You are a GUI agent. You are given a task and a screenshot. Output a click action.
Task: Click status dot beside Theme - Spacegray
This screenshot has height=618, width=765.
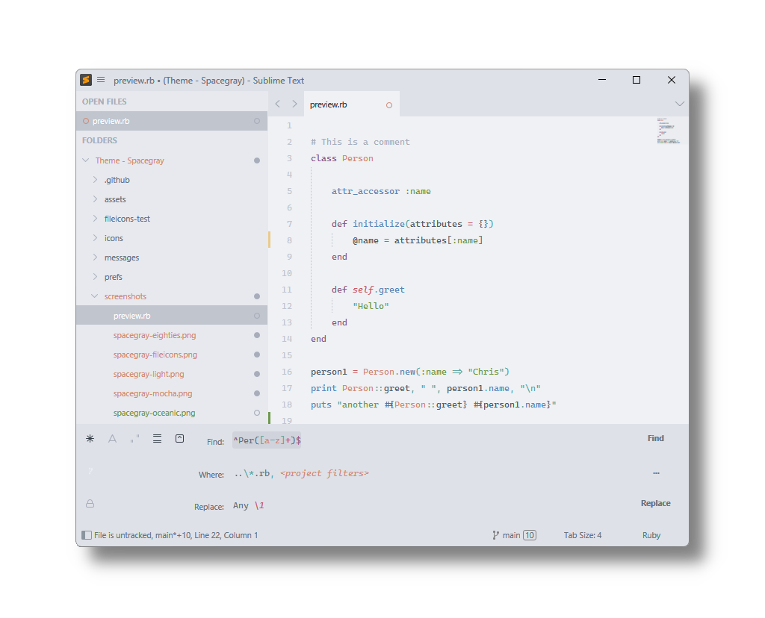[257, 160]
